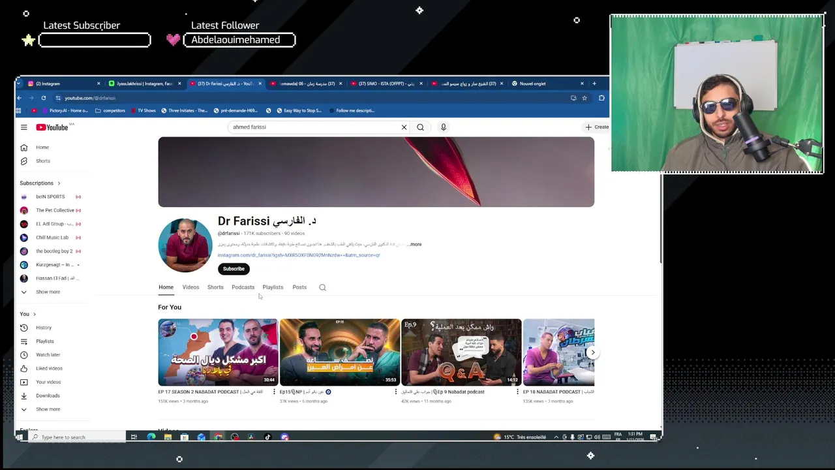
Task: Switch to Nouvel onglet tab
Action: (x=548, y=84)
